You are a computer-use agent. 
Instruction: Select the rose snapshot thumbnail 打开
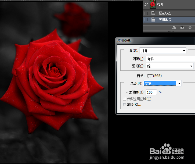153,4
